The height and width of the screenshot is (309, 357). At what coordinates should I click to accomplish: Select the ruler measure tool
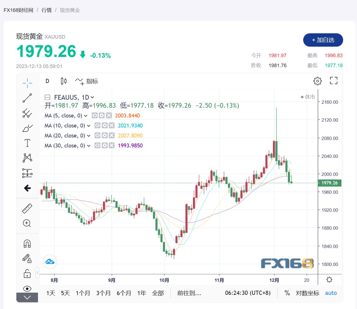tap(27, 208)
